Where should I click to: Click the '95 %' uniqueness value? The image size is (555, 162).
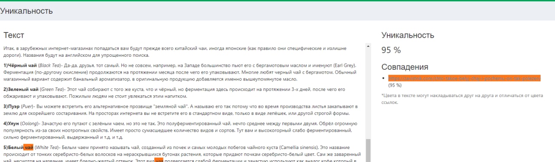click(391, 50)
